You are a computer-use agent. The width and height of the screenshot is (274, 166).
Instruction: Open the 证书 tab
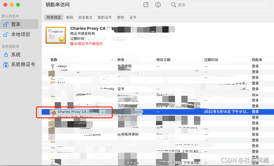[x=133, y=17]
